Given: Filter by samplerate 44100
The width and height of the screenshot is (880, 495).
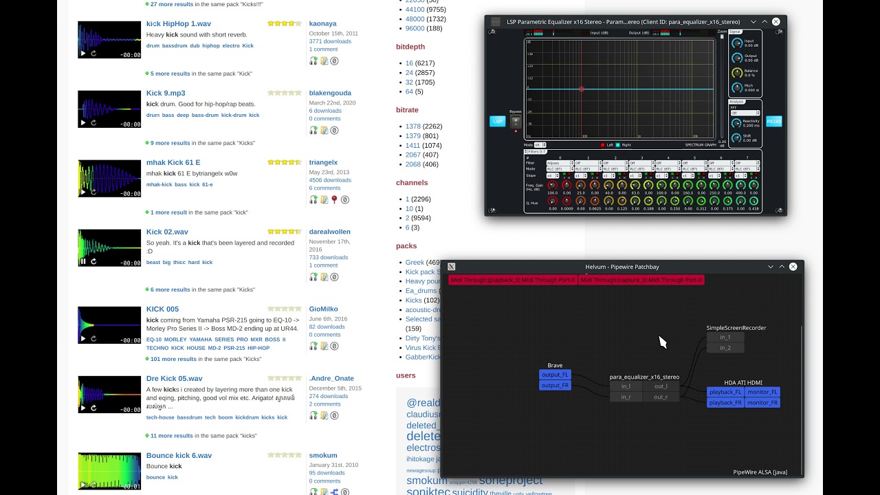Looking at the screenshot, I should coord(415,10).
